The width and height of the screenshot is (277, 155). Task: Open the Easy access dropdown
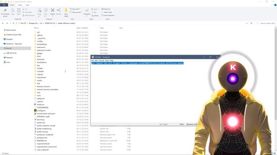point(76,12)
